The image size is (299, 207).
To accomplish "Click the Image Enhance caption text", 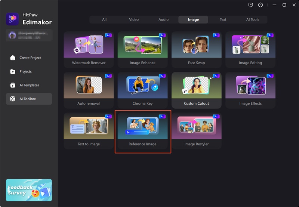I will coord(143,63).
